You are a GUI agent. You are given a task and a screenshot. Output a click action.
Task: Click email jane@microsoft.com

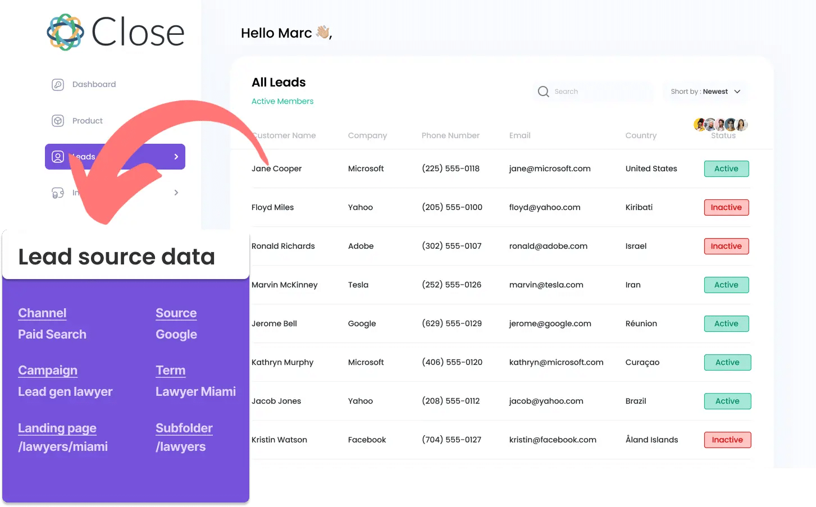click(550, 168)
